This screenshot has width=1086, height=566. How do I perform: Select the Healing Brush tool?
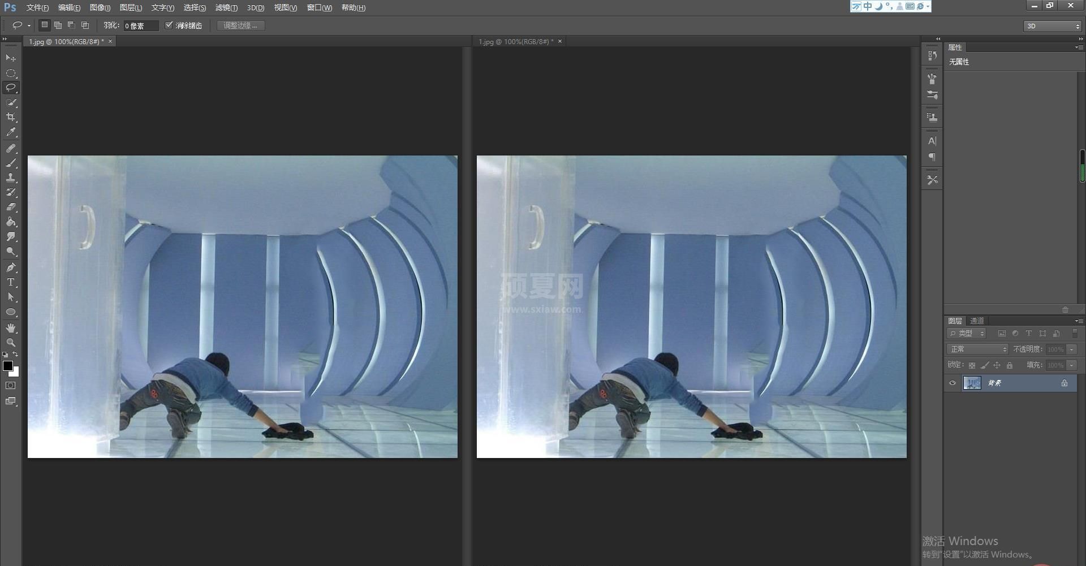[11, 148]
